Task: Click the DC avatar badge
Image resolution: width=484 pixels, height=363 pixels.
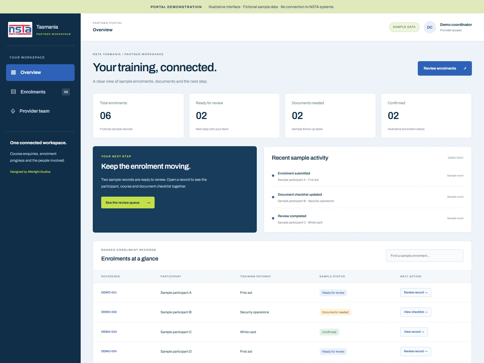Action: (x=430, y=27)
